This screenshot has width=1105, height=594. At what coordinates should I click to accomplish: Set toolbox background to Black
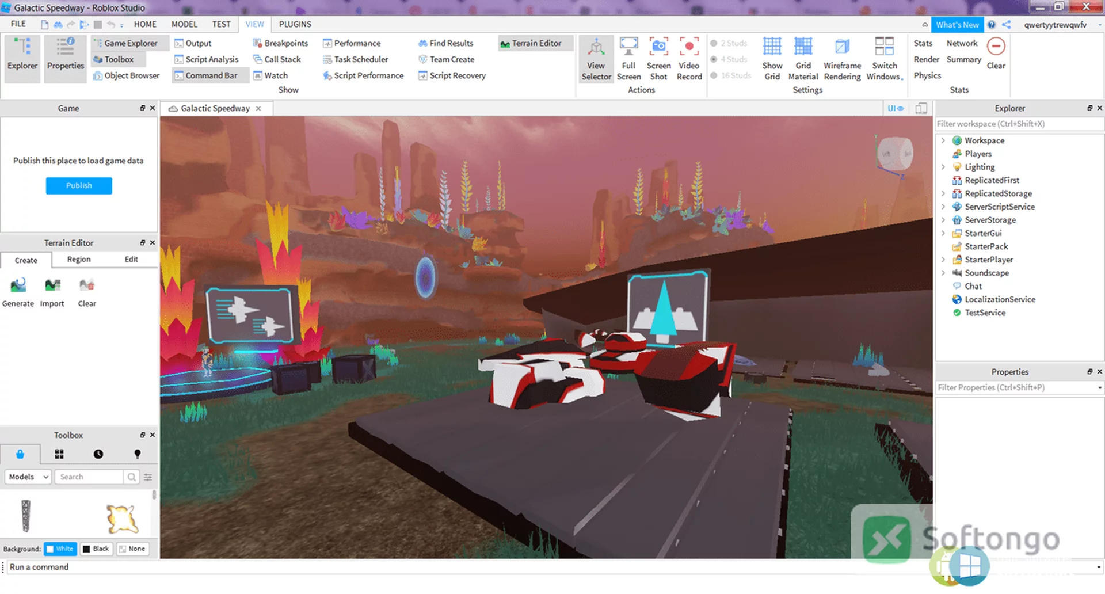coord(96,549)
